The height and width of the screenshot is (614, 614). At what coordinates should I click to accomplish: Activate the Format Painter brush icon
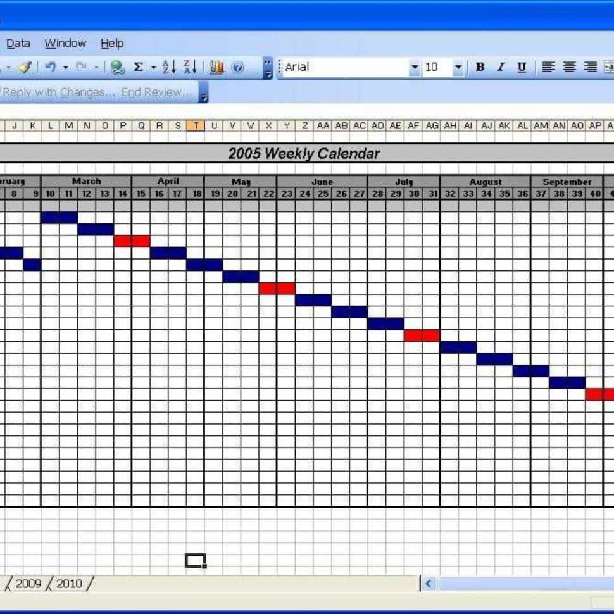pyautogui.click(x=25, y=66)
